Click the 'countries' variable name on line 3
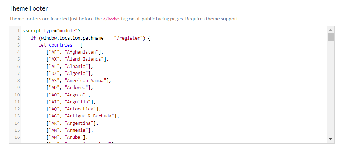This screenshot has height=152, width=342. tap(61, 45)
